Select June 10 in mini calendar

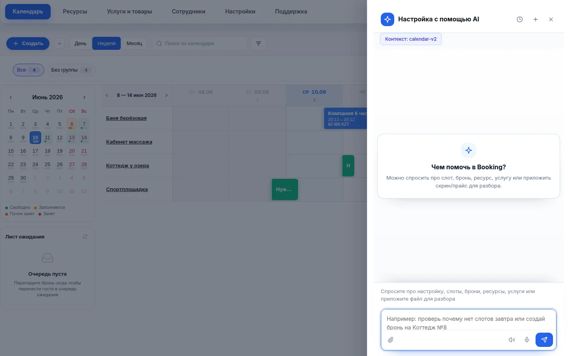point(35,138)
